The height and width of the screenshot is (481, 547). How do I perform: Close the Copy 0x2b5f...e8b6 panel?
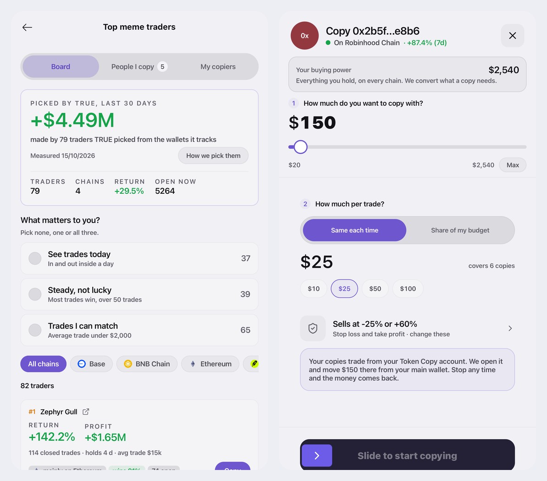click(513, 36)
